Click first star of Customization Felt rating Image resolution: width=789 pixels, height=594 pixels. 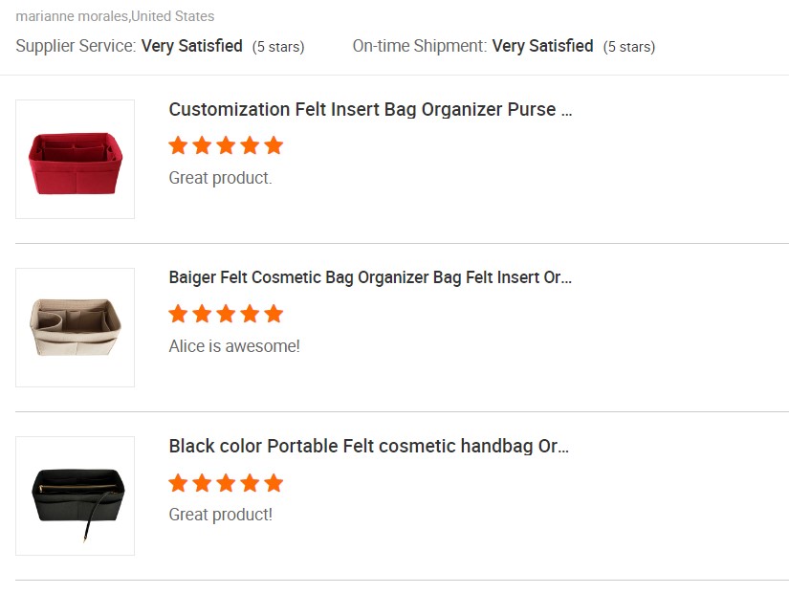coord(178,145)
